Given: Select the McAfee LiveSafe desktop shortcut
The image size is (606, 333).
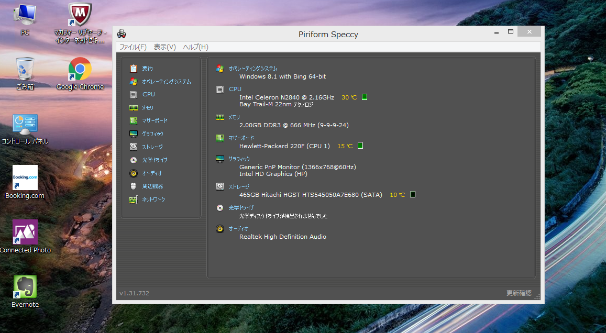Looking at the screenshot, I should click(x=80, y=23).
